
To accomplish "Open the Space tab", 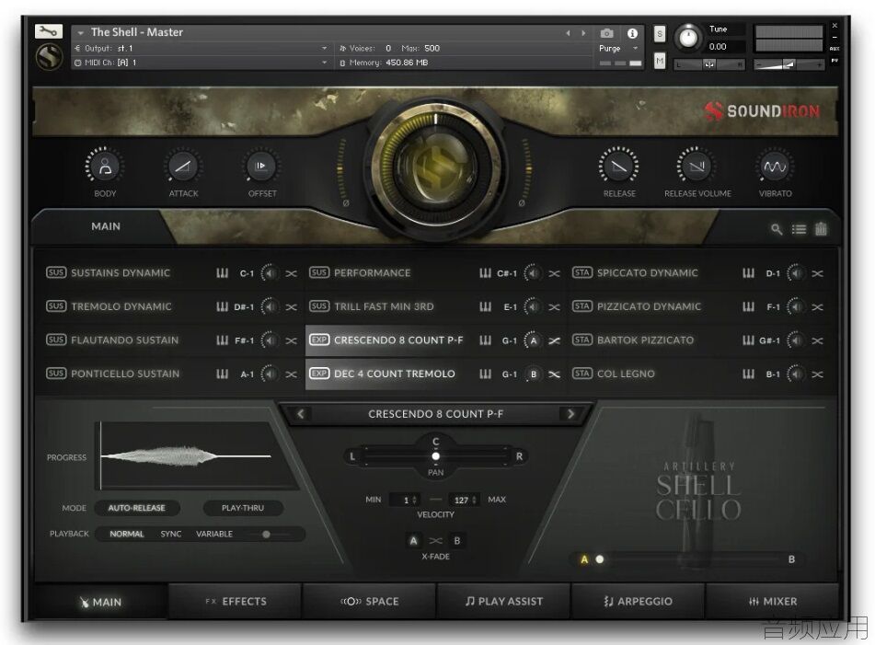I will point(370,602).
